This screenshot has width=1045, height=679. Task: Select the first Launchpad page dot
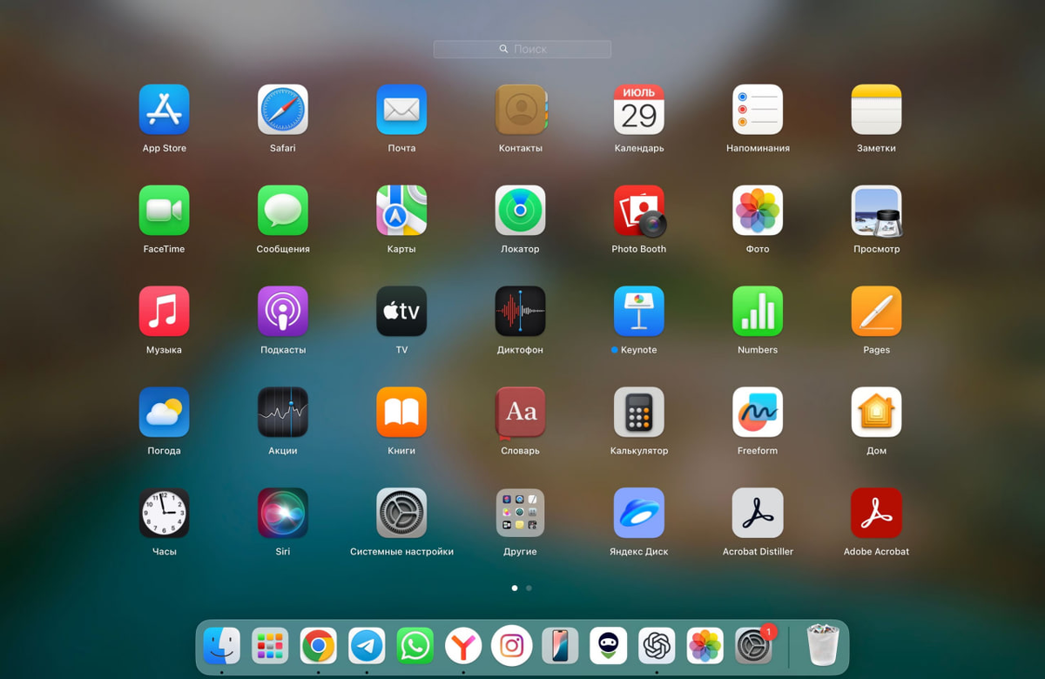[x=515, y=588]
